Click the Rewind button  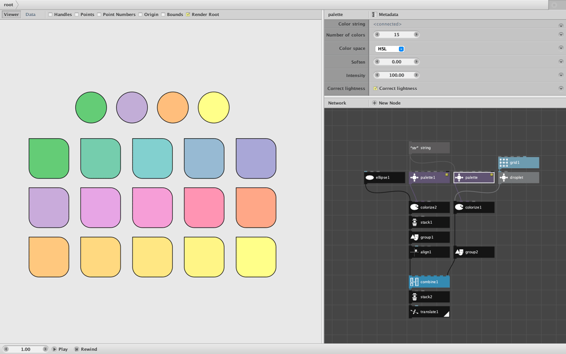[85, 349]
